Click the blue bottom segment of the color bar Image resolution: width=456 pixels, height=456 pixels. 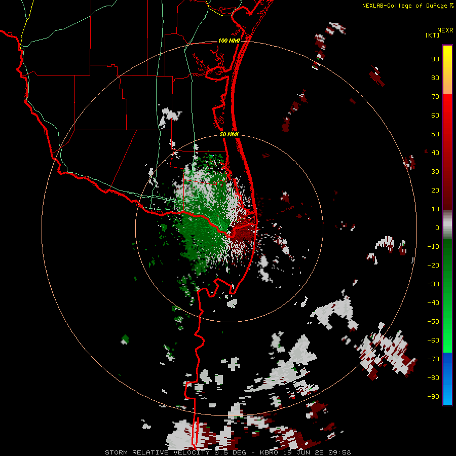447,379
